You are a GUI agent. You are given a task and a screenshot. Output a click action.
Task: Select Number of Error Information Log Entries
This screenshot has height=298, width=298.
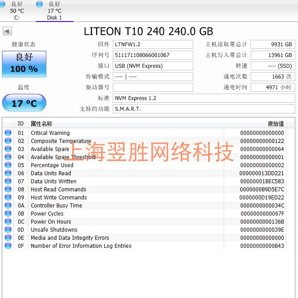81,246
